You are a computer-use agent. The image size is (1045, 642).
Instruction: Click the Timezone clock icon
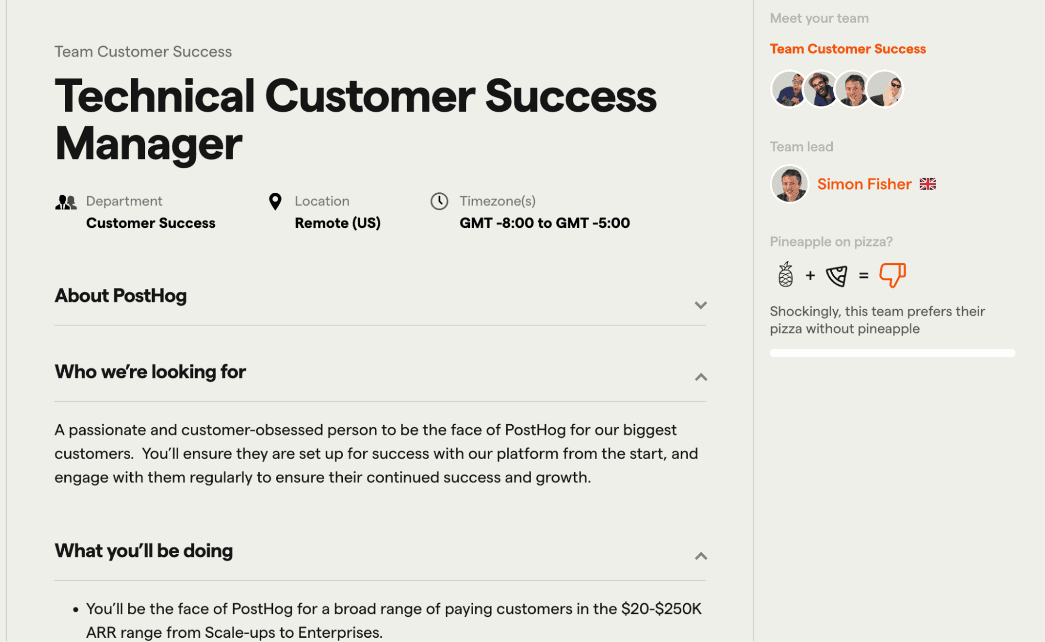pos(439,201)
